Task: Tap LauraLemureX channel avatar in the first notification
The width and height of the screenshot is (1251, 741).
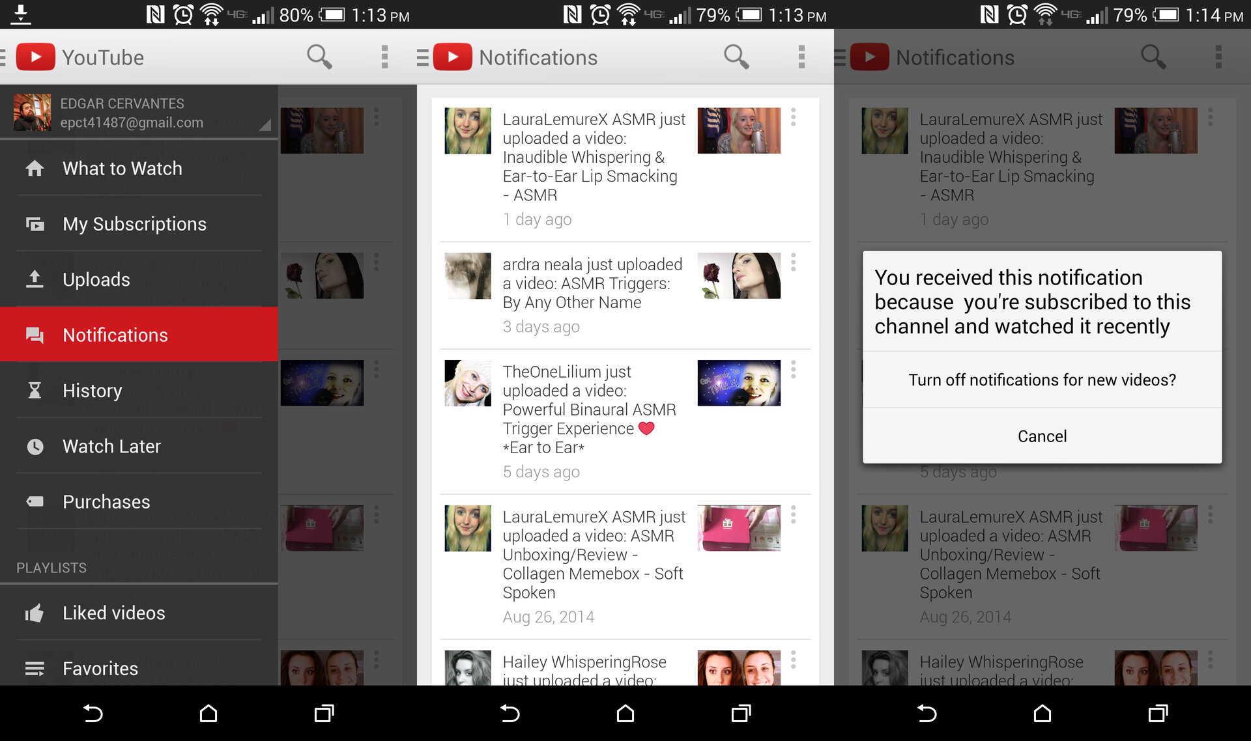Action: pos(467,131)
